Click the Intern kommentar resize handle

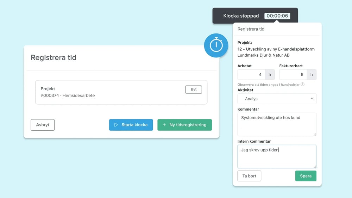point(314,166)
